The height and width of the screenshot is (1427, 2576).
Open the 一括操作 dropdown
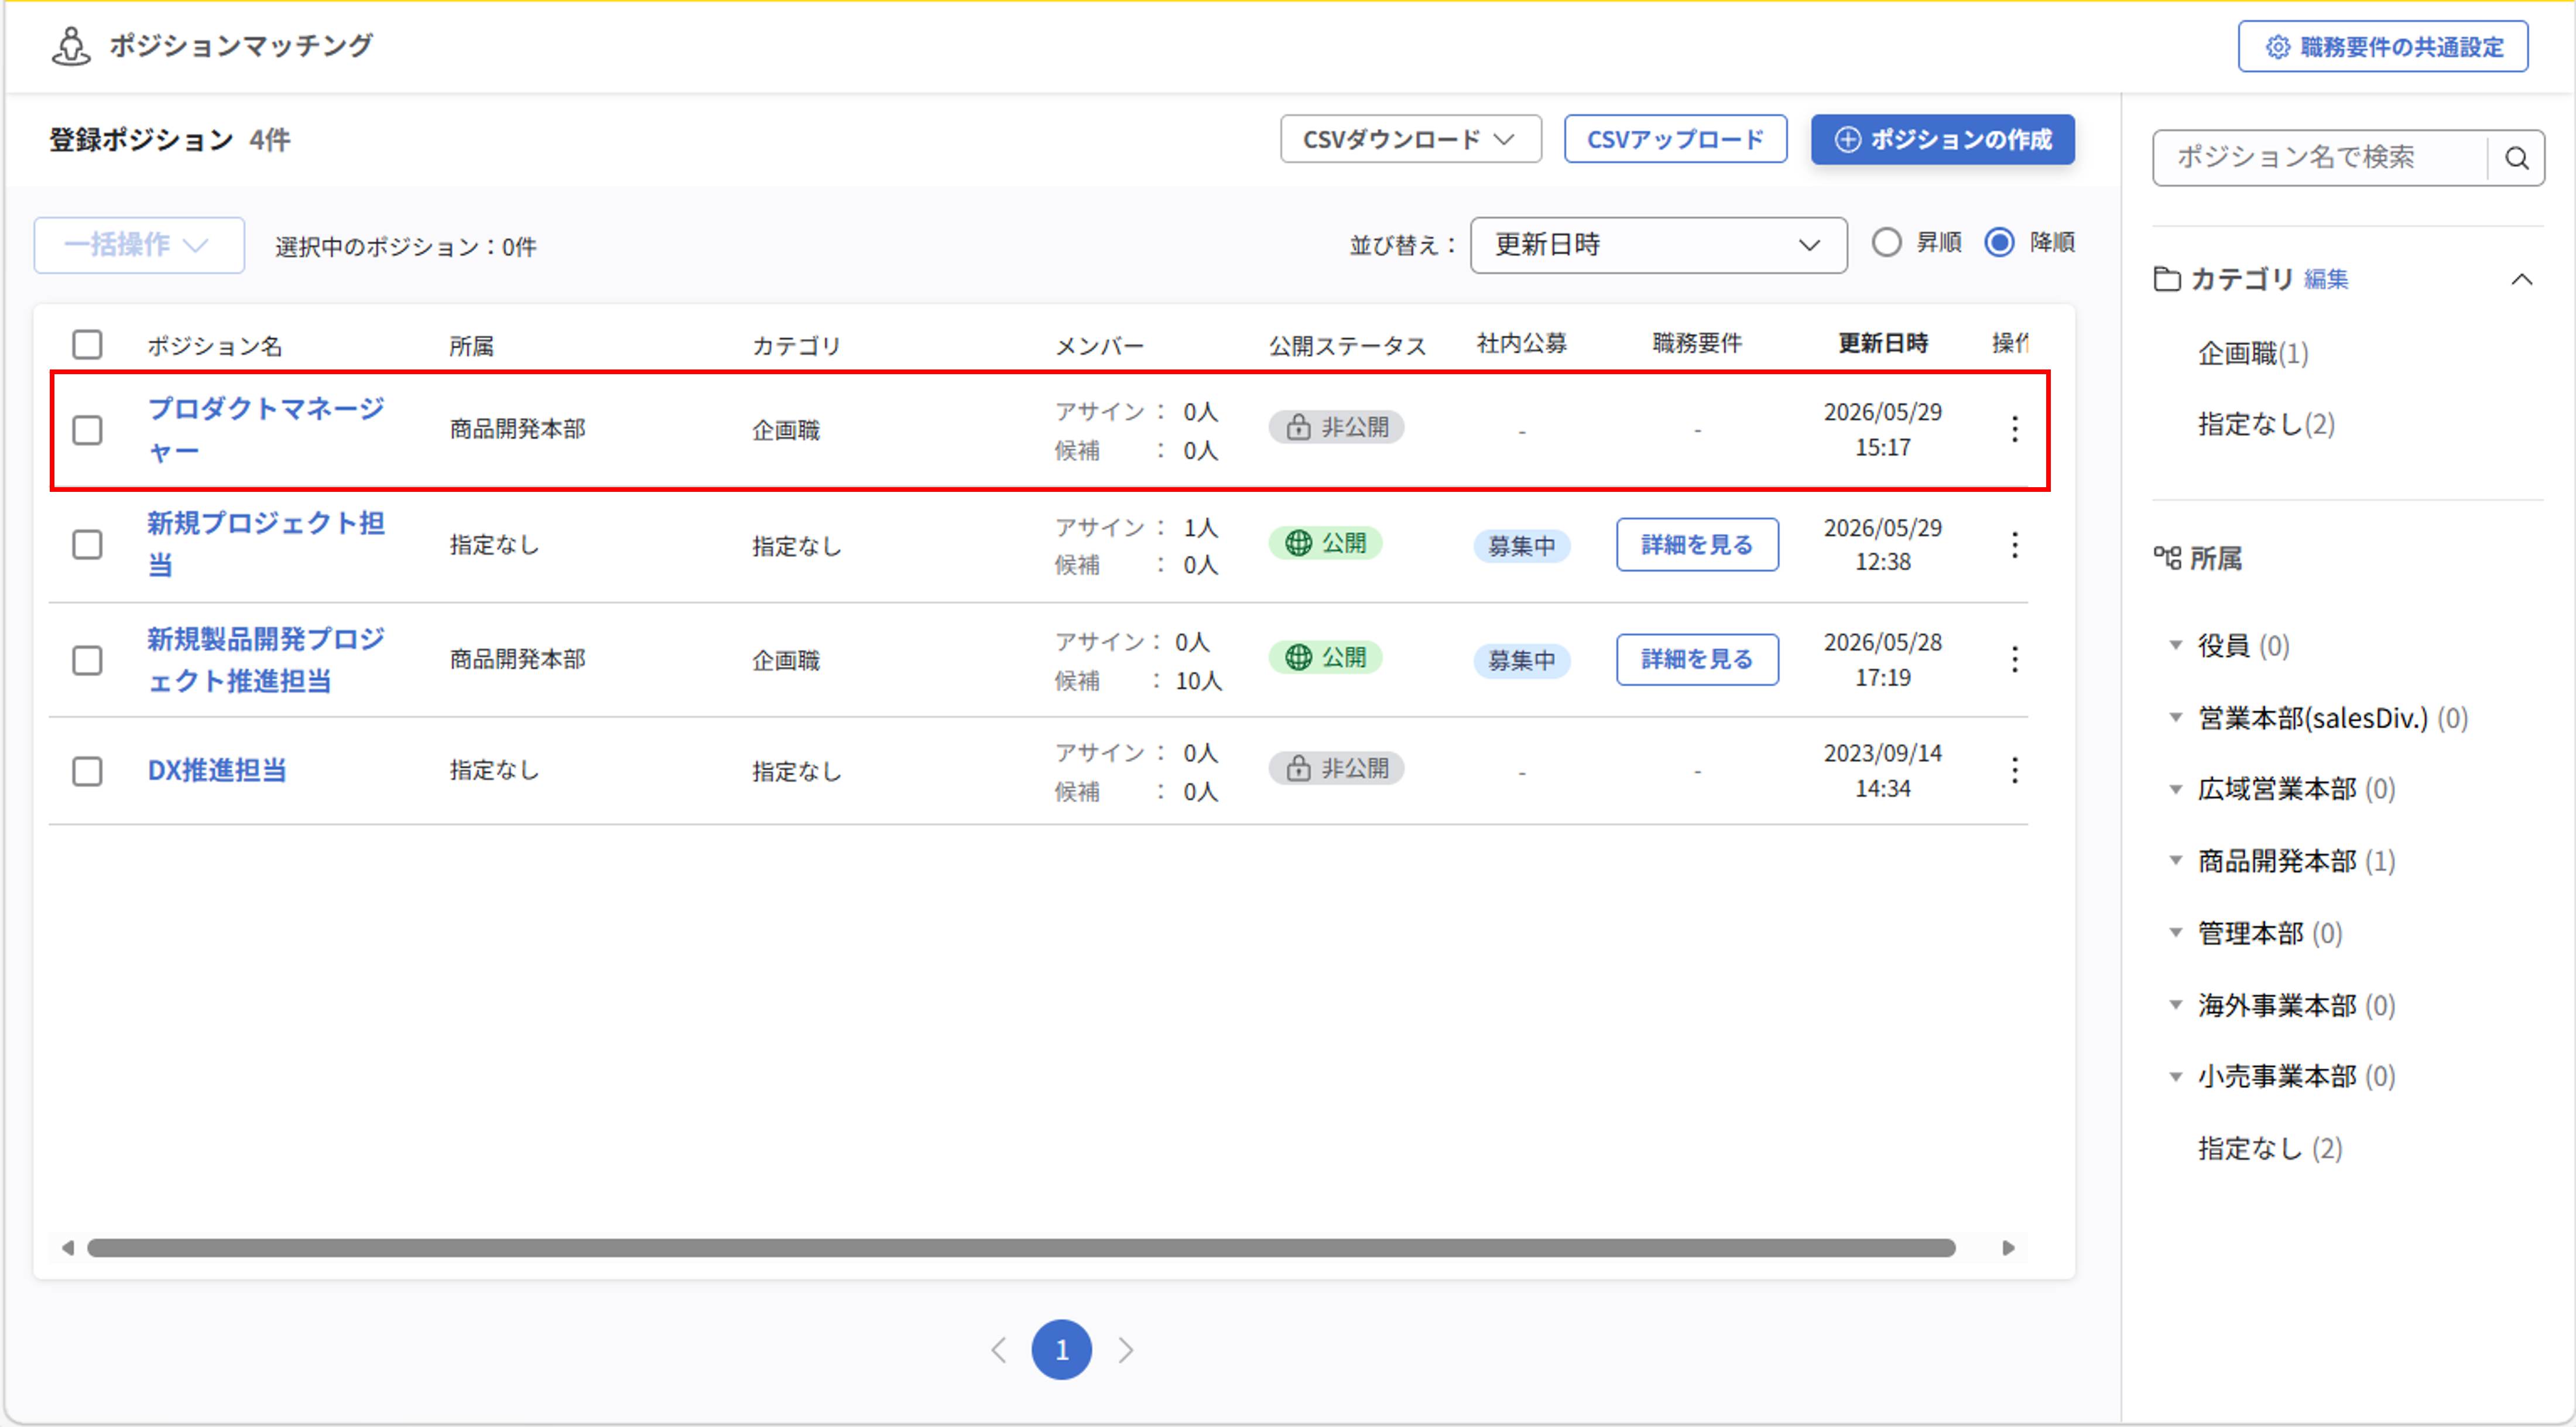coord(139,245)
